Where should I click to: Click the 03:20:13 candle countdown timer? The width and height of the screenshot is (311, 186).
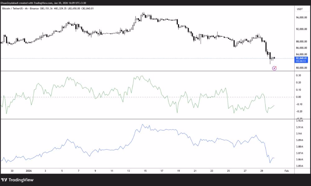coord(301,61)
